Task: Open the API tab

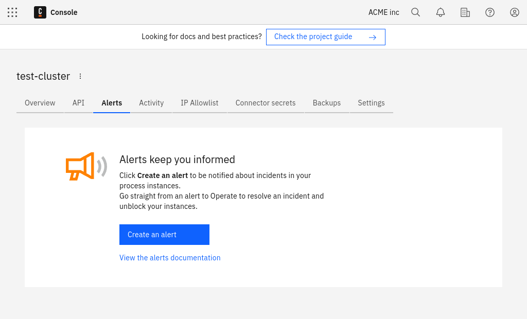Action: point(78,103)
